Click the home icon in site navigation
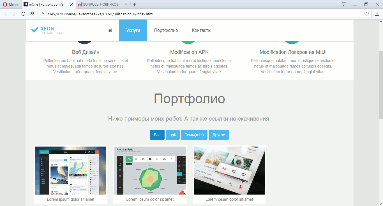Image resolution: width=383 pixels, height=206 pixels. [110, 30]
